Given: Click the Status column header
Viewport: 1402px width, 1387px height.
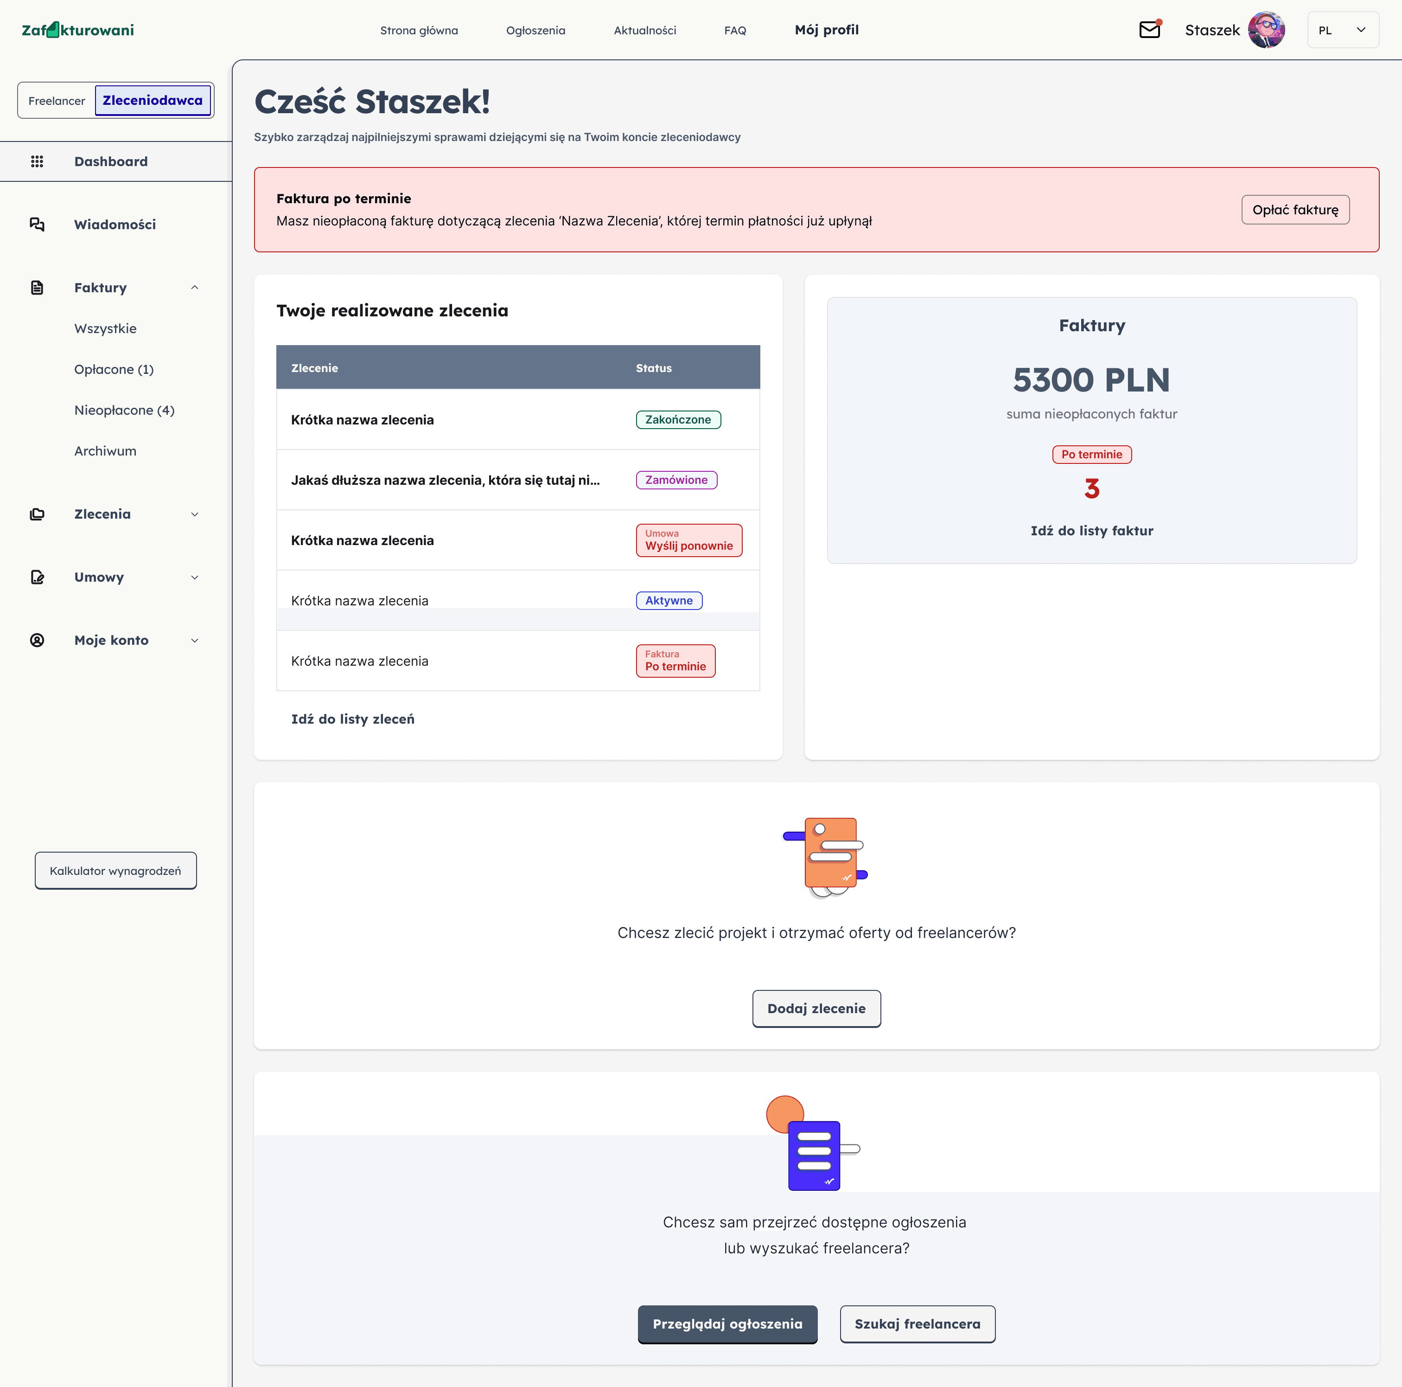Looking at the screenshot, I should tap(654, 368).
